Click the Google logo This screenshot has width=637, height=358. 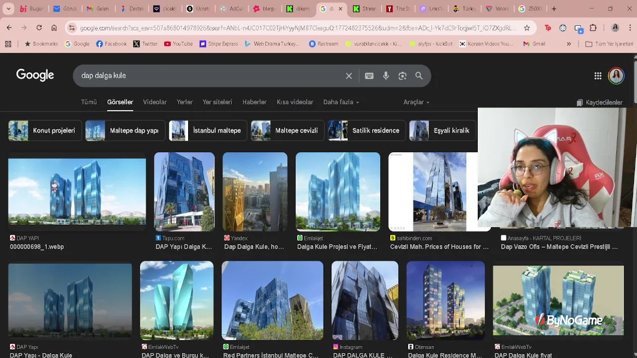click(35, 75)
